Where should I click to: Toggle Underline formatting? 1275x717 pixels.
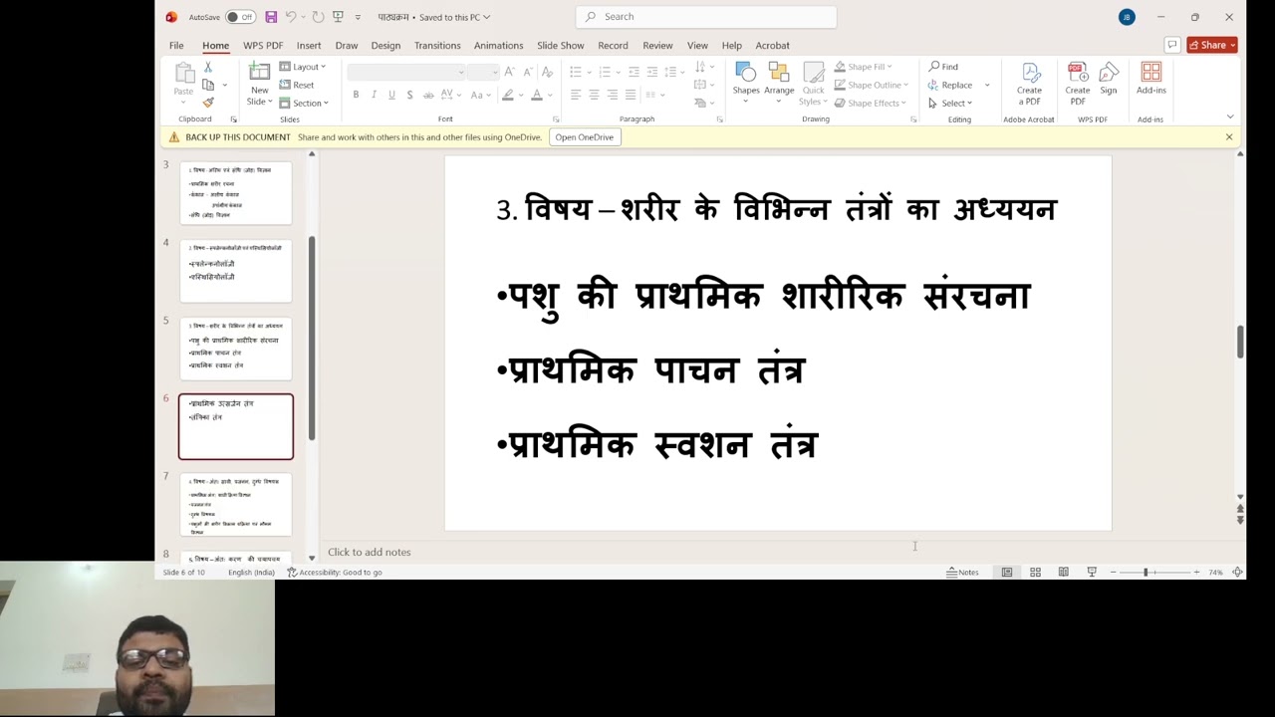pos(391,95)
